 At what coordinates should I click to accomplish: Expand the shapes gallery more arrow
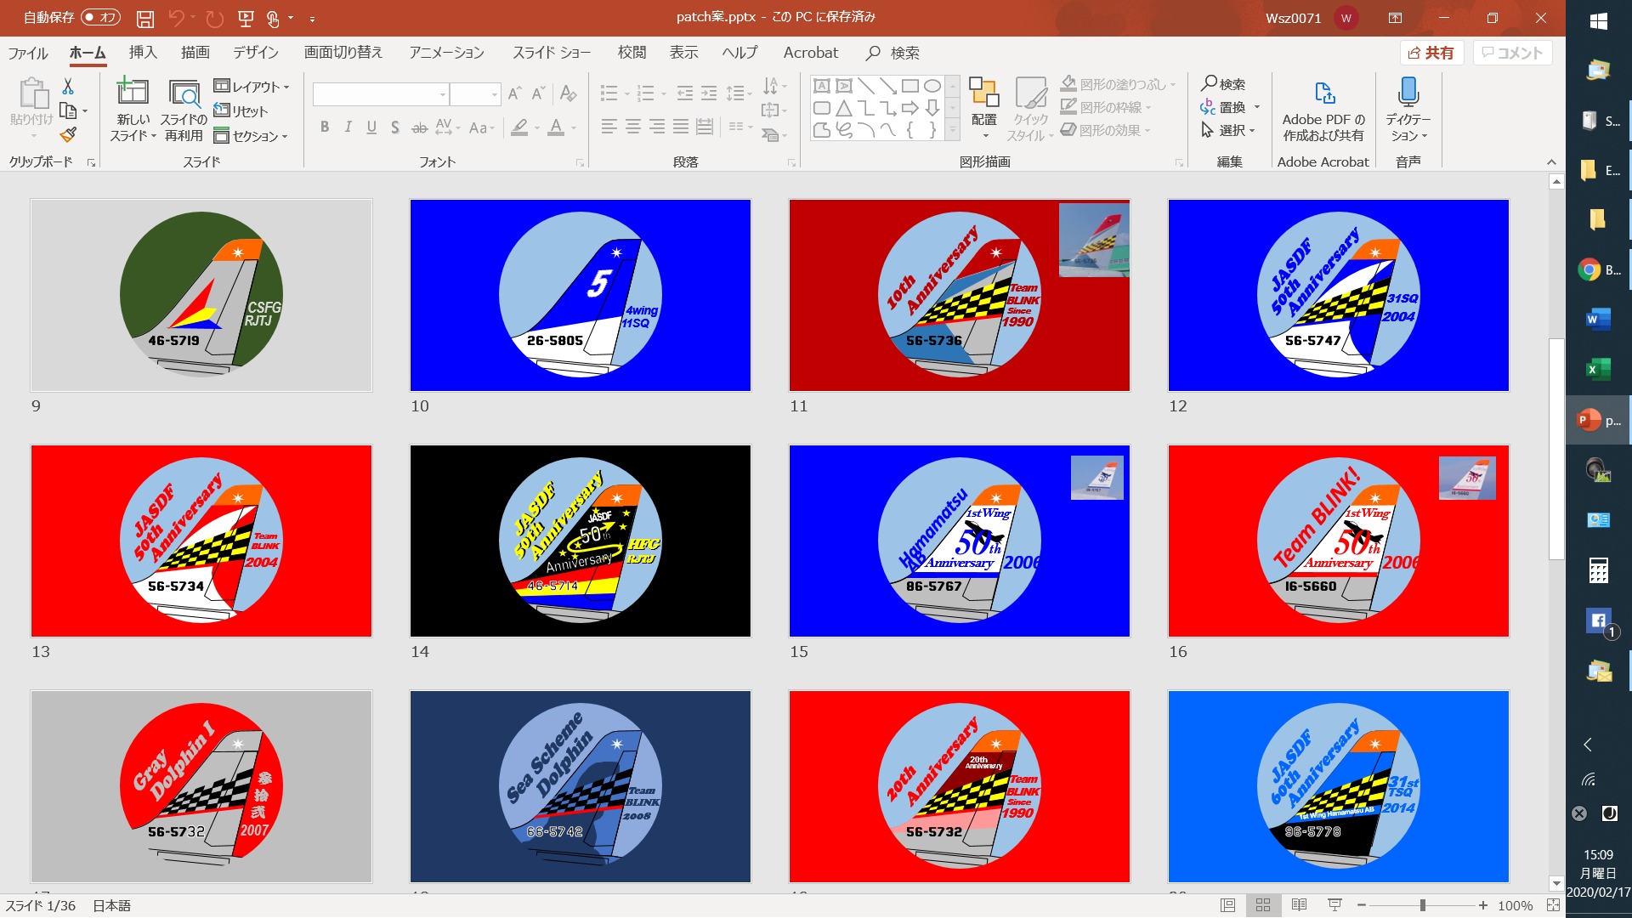pyautogui.click(x=953, y=131)
